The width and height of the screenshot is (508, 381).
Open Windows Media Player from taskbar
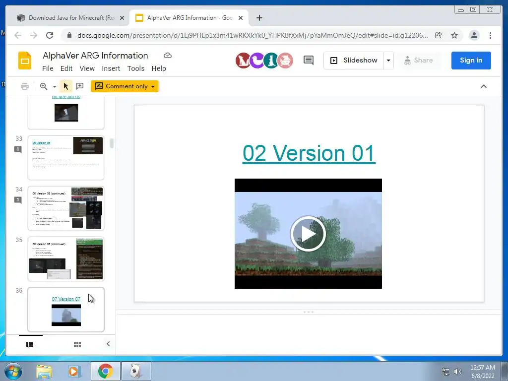coord(74,372)
